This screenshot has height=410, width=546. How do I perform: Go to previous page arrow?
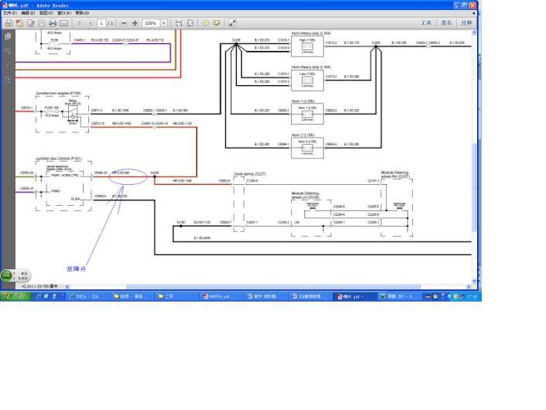[80, 23]
